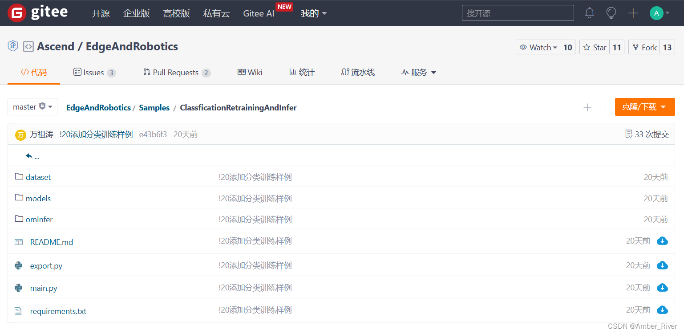Expand the 服务 dropdown tab
The height and width of the screenshot is (334, 684).
[x=419, y=72]
